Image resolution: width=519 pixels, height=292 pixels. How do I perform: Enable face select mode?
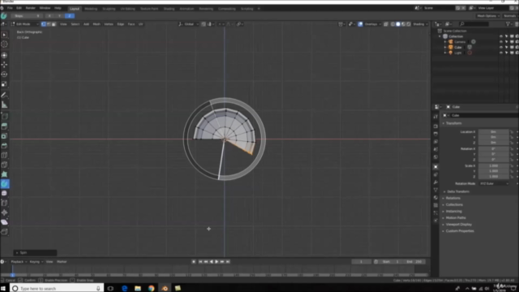(54, 24)
